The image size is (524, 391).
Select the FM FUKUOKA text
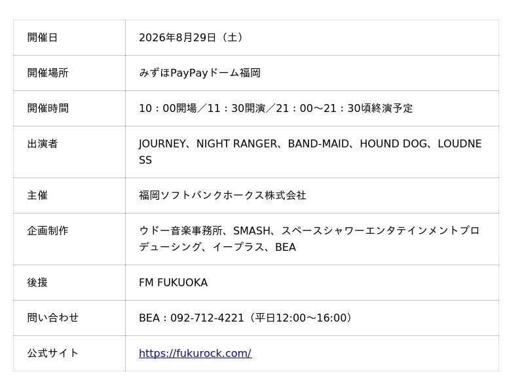pyautogui.click(x=174, y=283)
